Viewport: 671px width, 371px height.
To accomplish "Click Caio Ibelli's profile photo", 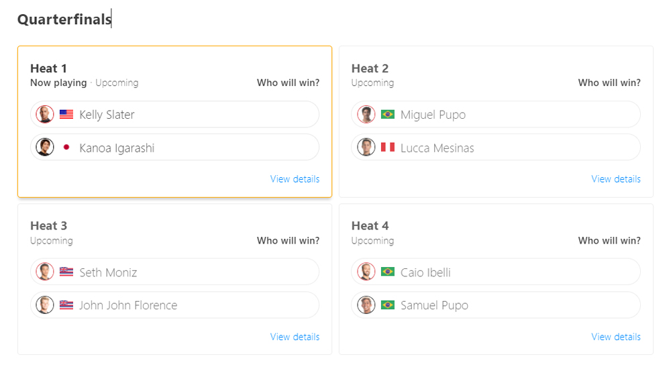I will tap(366, 272).
